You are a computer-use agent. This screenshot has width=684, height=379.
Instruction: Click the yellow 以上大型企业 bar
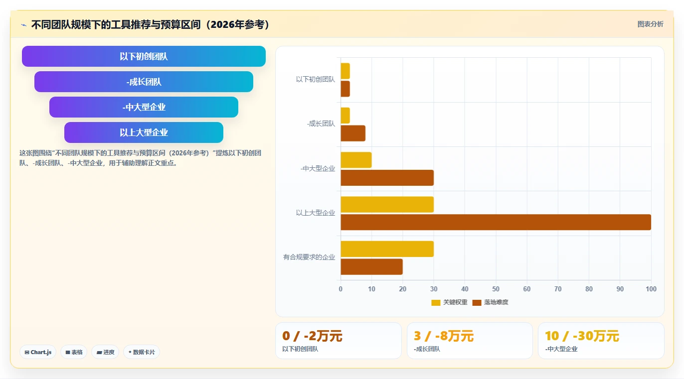point(387,204)
